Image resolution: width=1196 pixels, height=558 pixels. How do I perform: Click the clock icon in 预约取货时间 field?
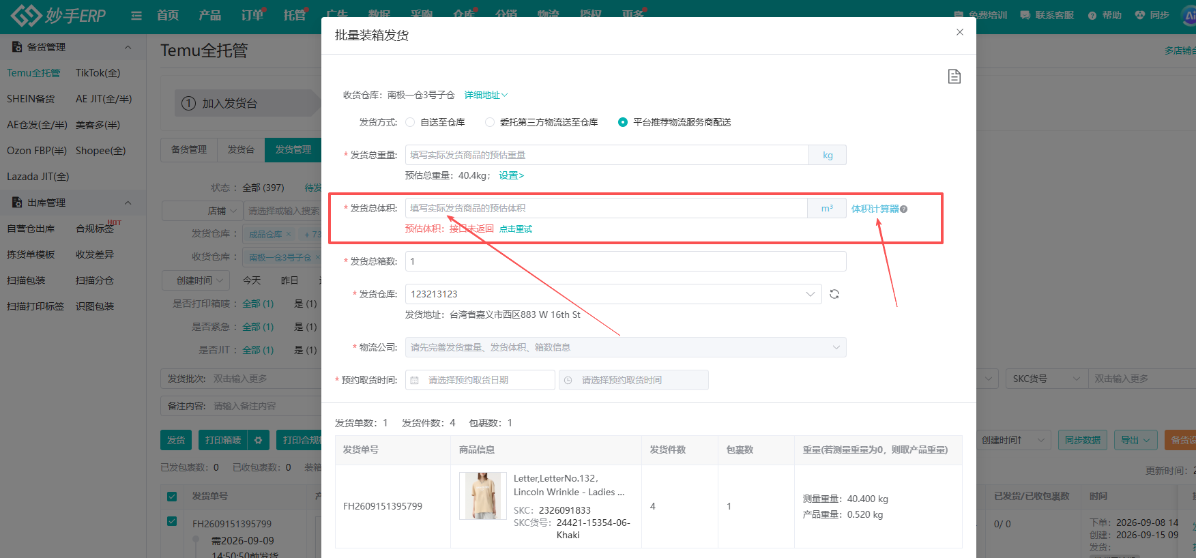[x=568, y=380]
